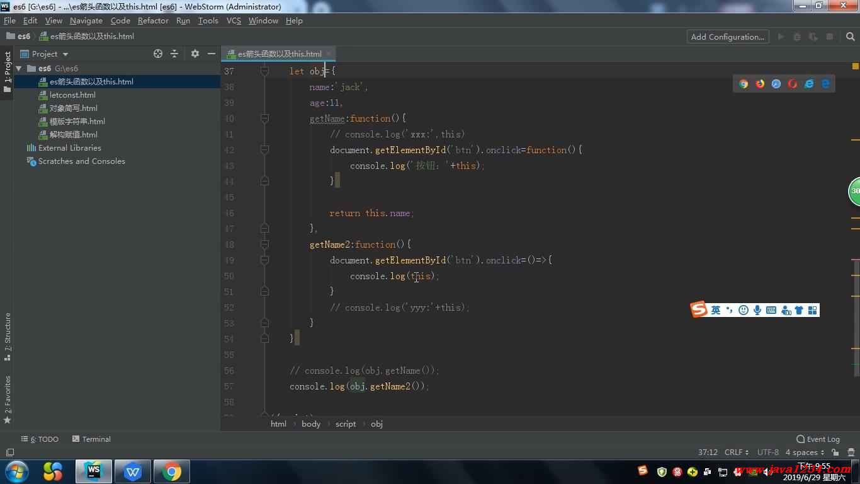Viewport: 860px width, 484px height.
Task: Select External Libraries node
Action: [x=64, y=147]
